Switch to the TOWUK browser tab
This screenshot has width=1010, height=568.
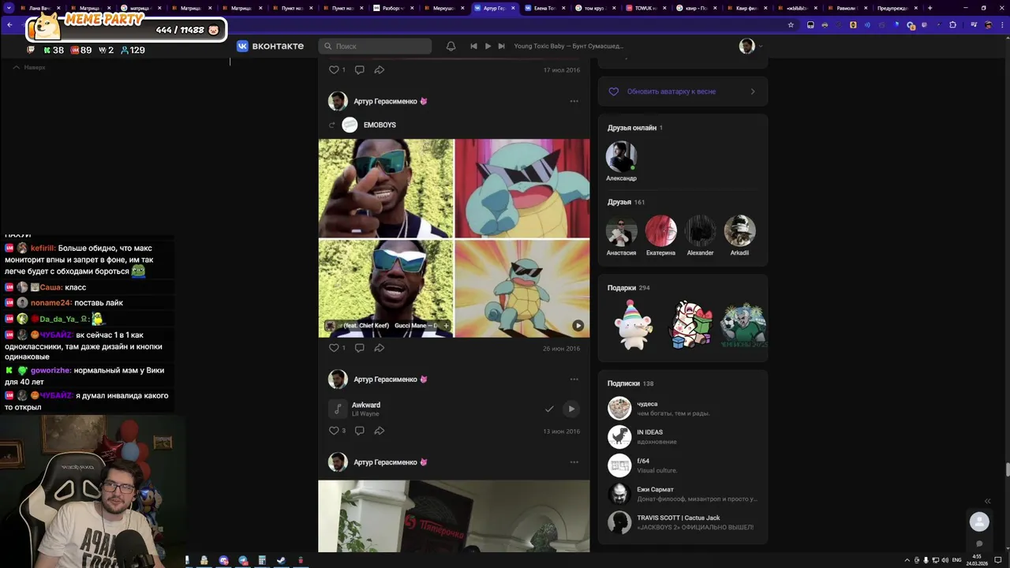point(645,8)
